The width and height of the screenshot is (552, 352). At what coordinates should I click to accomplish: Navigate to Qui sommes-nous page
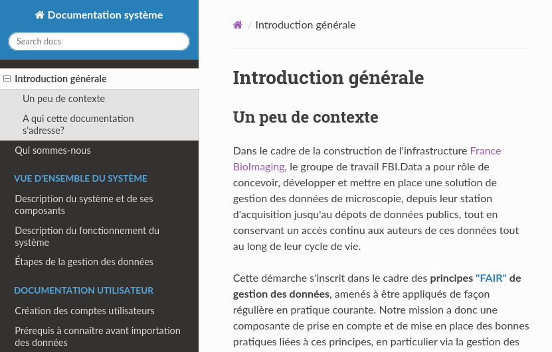click(x=52, y=150)
